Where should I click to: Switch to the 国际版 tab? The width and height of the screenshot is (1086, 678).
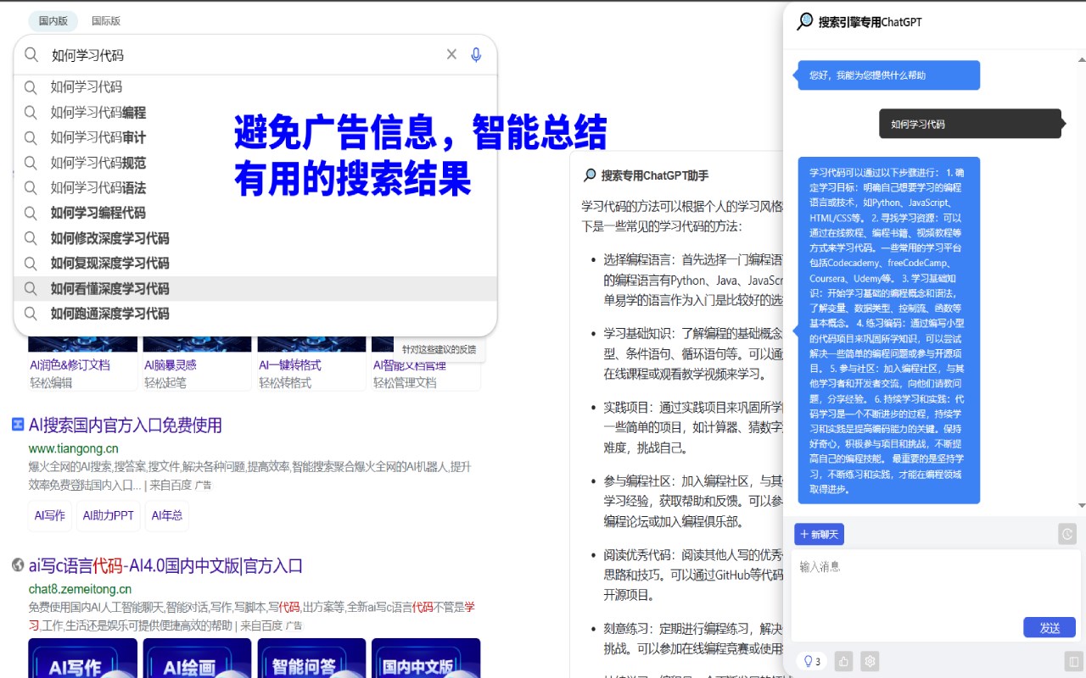point(106,21)
